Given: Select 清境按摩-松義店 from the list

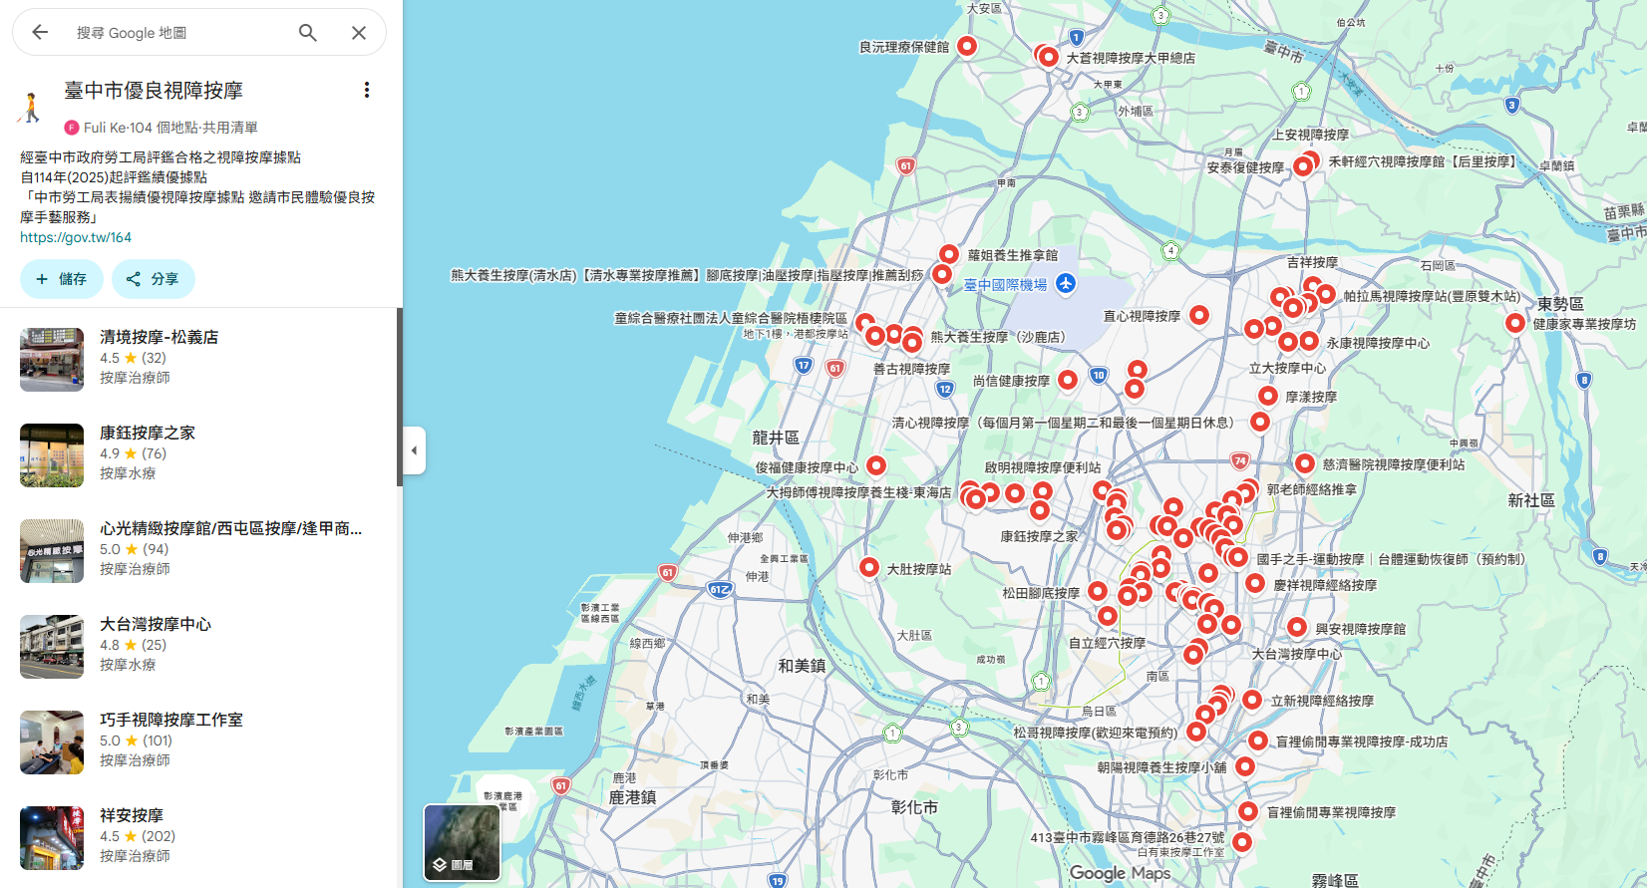Looking at the screenshot, I should (160, 337).
